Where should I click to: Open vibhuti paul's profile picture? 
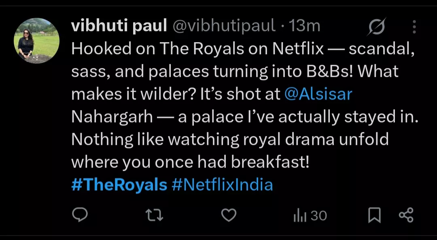pyautogui.click(x=37, y=40)
